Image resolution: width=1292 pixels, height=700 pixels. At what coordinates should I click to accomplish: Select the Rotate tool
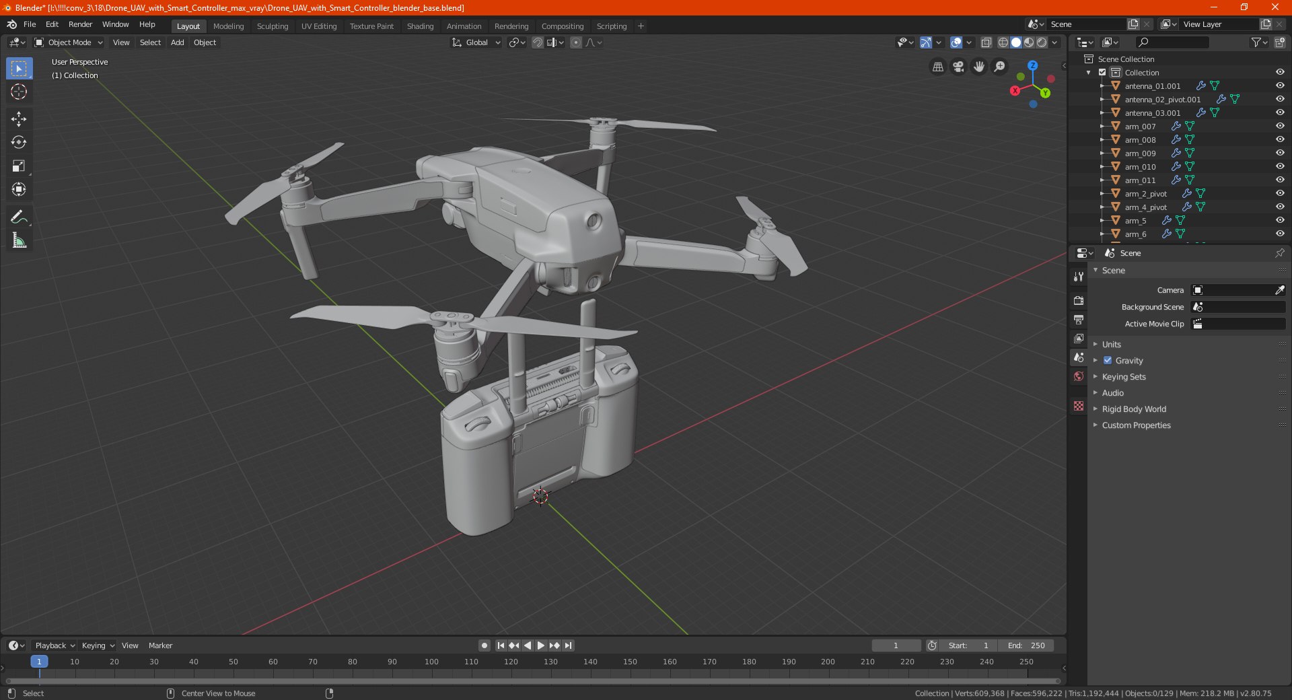pyautogui.click(x=19, y=143)
